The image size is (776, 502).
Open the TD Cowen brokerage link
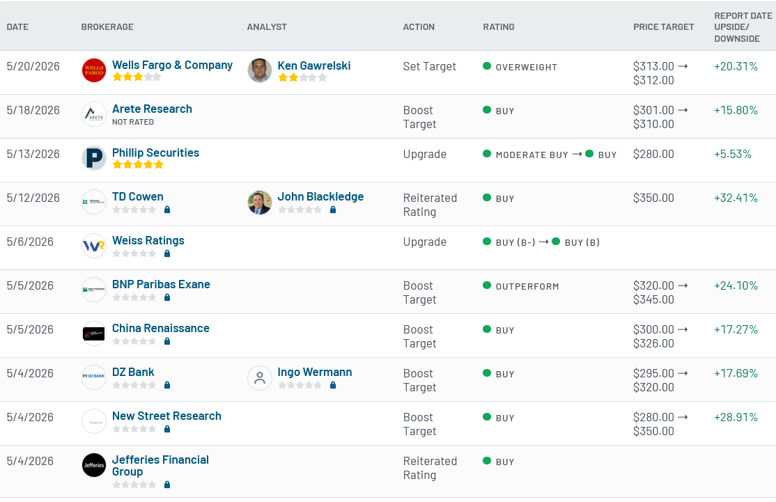point(138,197)
